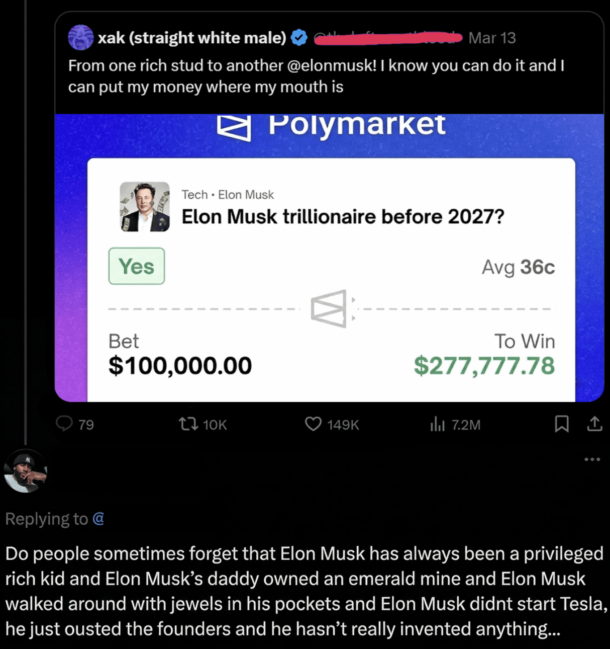Bookmark the quoted tweet

[562, 424]
